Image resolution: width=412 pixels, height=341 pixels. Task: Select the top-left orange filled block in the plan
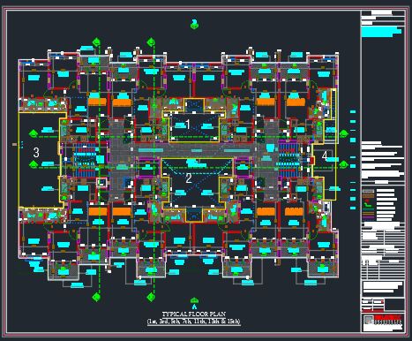click(97, 102)
